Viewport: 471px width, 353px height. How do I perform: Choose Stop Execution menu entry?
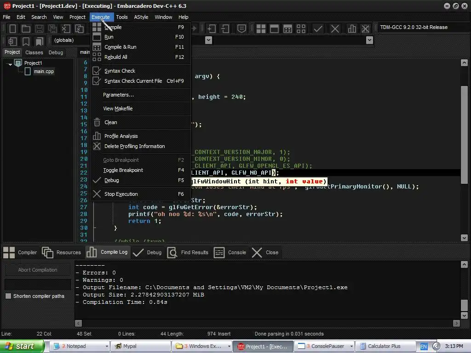(141, 194)
